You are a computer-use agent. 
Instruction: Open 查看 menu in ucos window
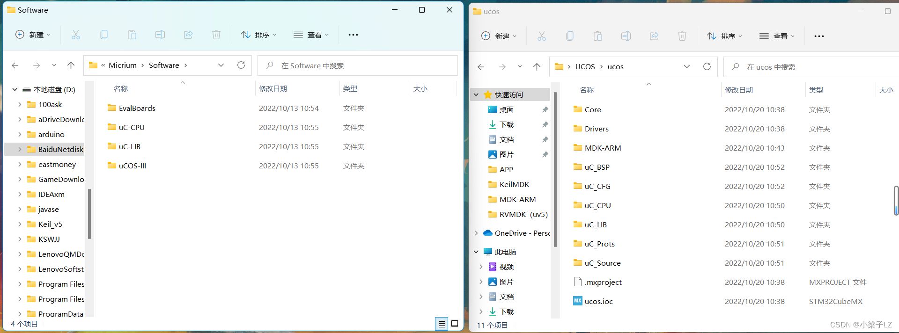tap(777, 36)
